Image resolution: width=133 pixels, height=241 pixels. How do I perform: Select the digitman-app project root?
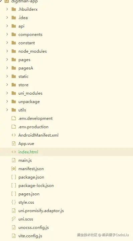click(x=24, y=1)
